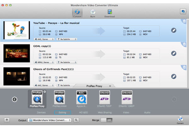
Task: Open settings gear on ProRes Proxy preset
Action: (45, 92)
